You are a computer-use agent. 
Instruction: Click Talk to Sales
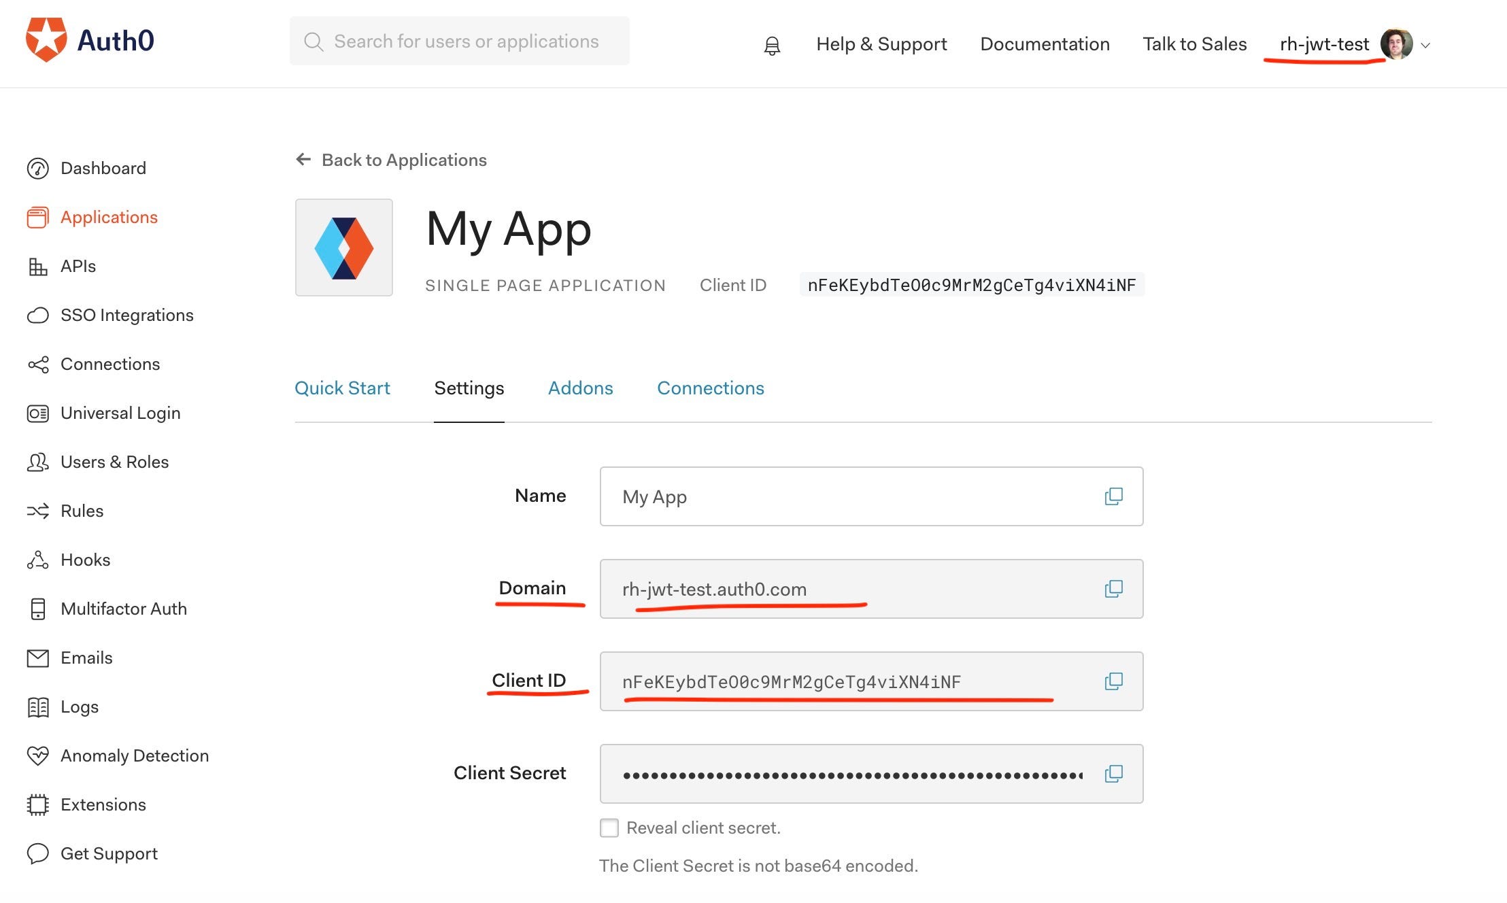click(x=1194, y=44)
